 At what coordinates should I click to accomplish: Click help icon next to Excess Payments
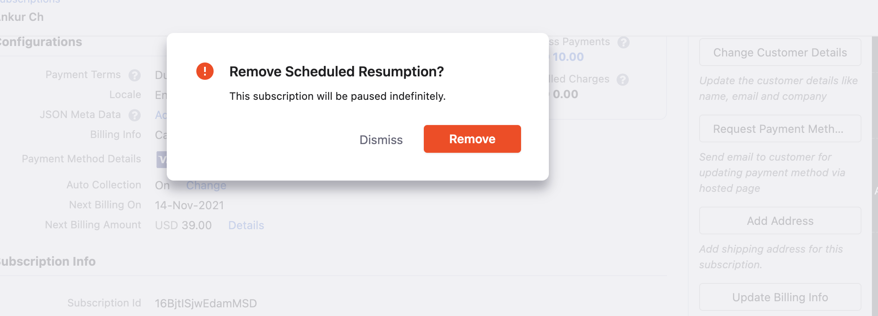[x=624, y=43]
